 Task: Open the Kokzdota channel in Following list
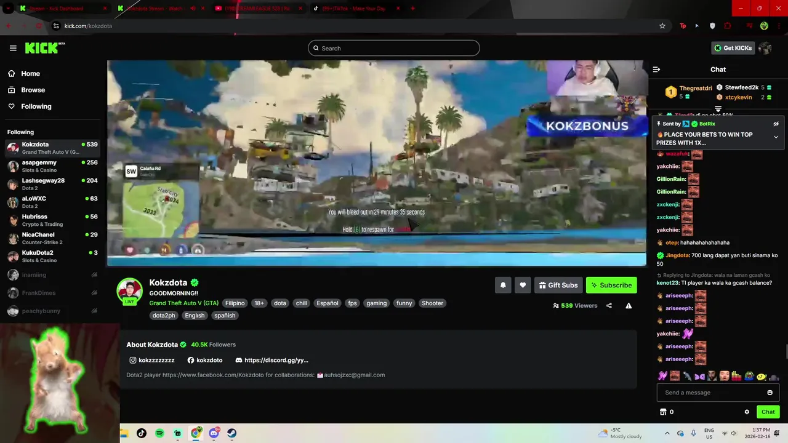(52, 148)
